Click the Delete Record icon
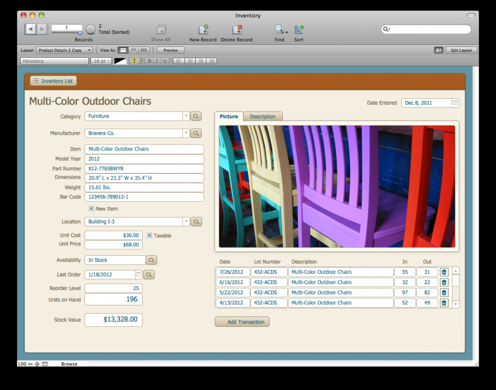This screenshot has height=390, width=496. coord(237,29)
